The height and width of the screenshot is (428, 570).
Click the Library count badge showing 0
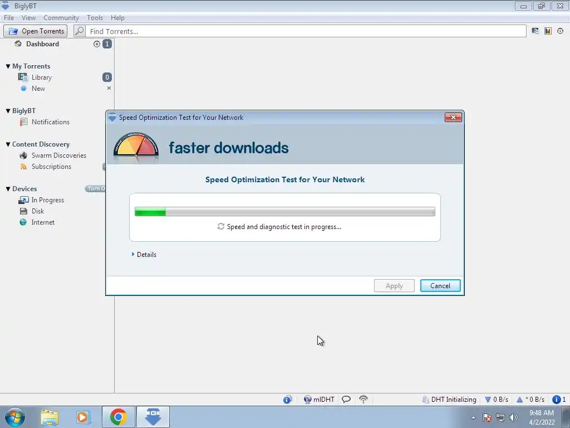click(x=107, y=77)
